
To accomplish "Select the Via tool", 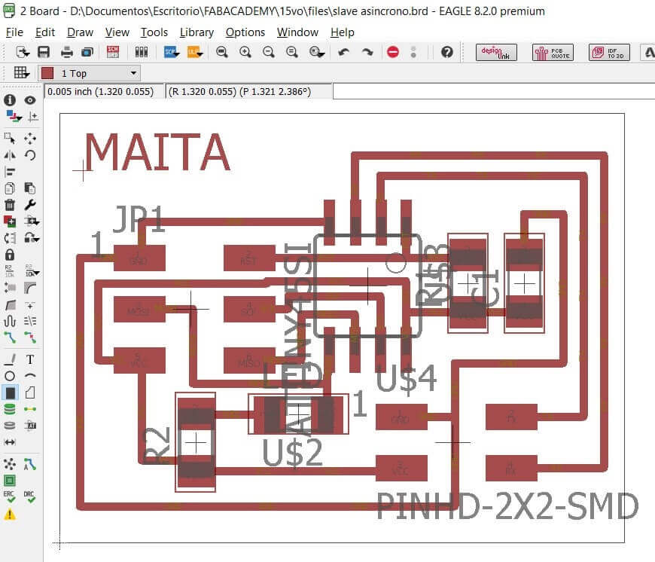I will click(10, 409).
